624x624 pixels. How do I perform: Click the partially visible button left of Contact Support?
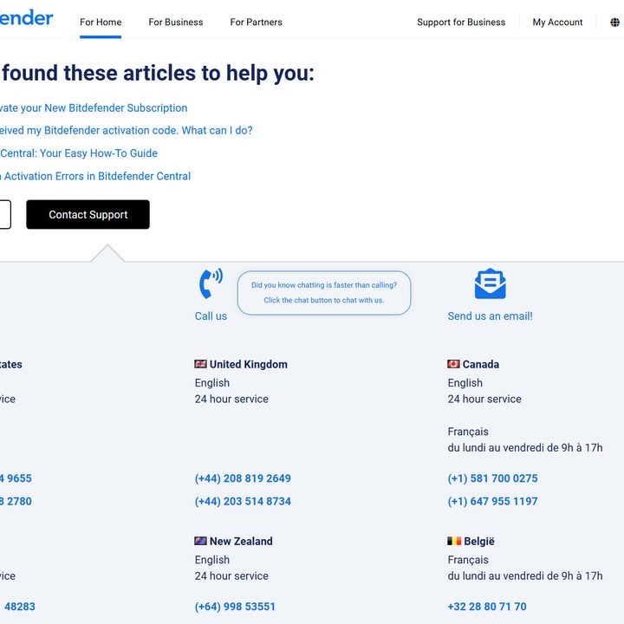(x=5, y=215)
